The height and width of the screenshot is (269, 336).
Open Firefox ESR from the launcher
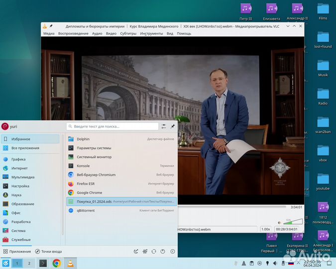(x=86, y=184)
